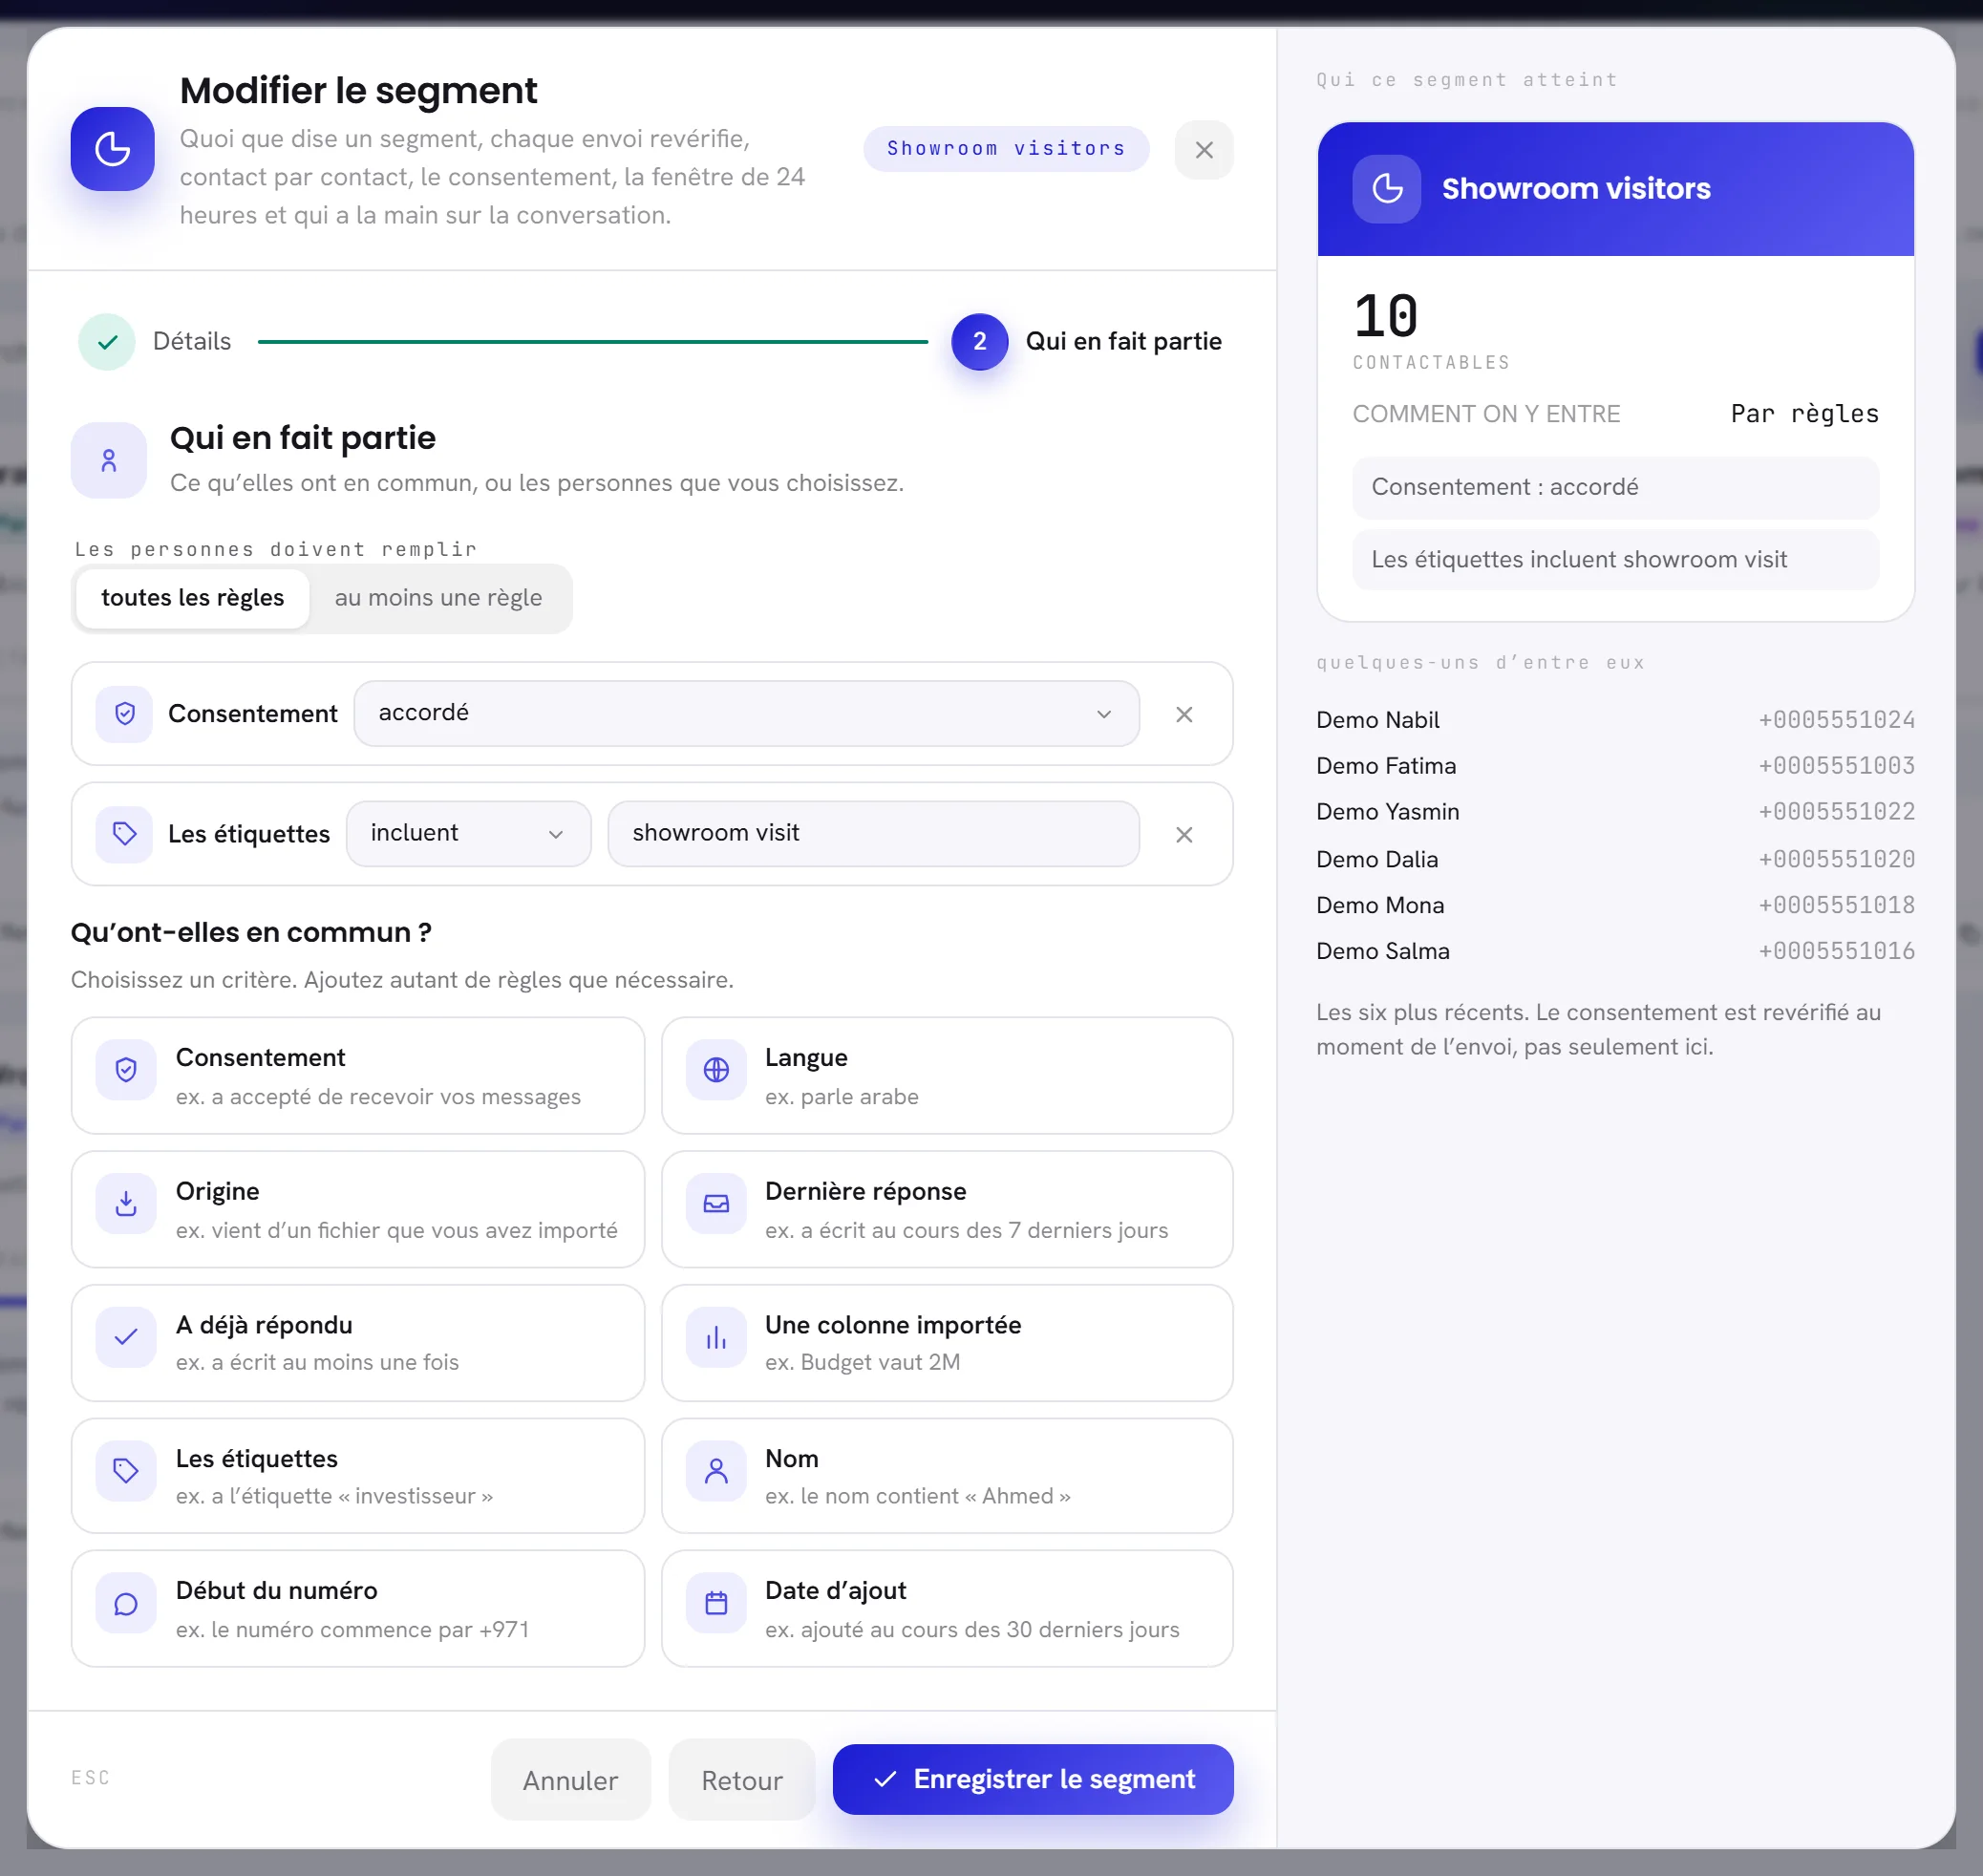Click the clock icon in Showroom visitors preview card
The height and width of the screenshot is (1876, 1983).
tap(1386, 188)
